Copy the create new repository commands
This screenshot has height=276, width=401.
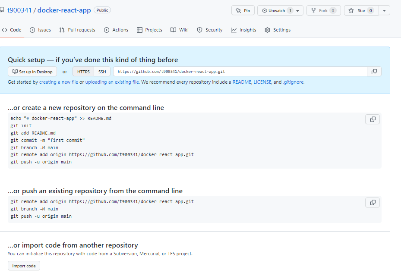[x=373, y=119]
